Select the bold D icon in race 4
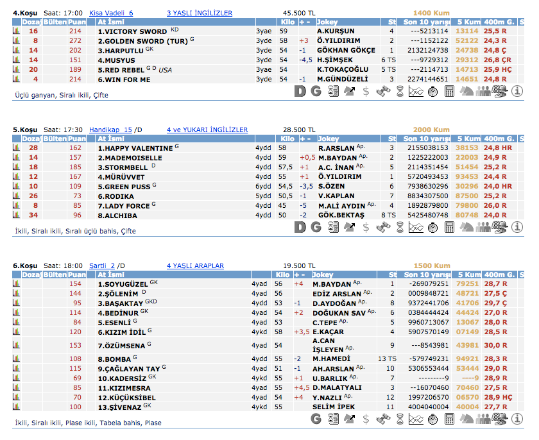Image resolution: width=539 pixels, height=440 pixels. click(x=300, y=92)
